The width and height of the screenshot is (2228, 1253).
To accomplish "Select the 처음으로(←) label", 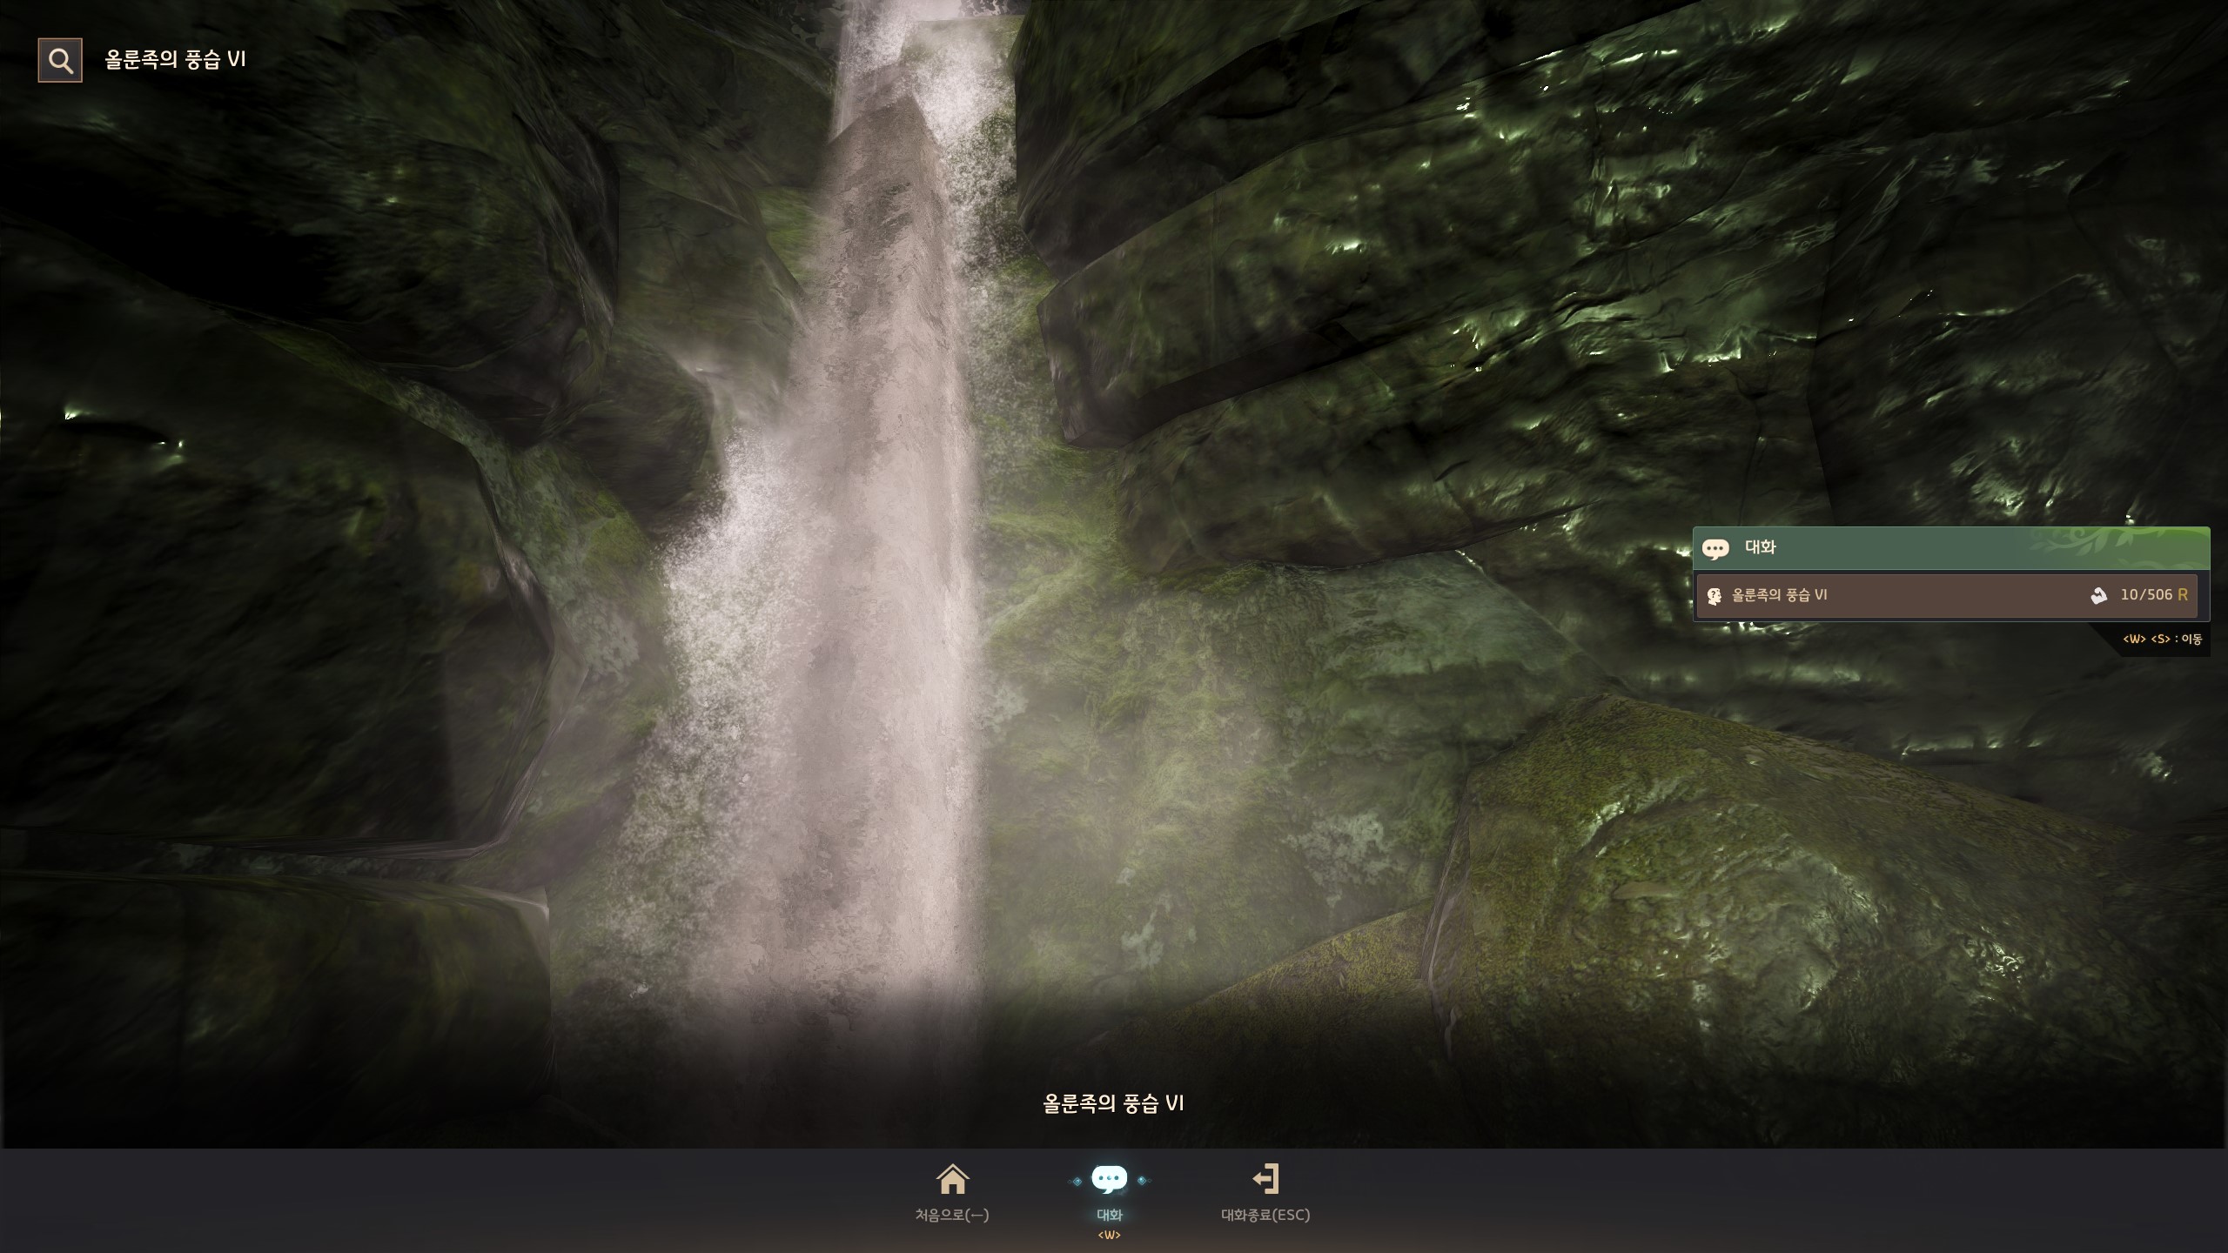I will point(952,1215).
